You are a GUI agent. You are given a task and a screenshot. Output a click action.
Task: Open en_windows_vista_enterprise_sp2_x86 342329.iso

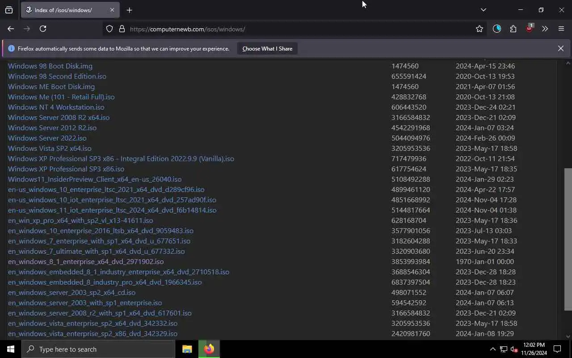(93, 334)
